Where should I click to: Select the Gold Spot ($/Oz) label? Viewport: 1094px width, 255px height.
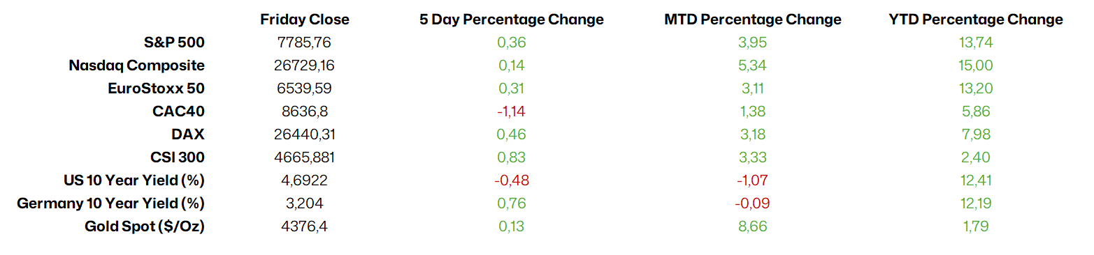(x=145, y=226)
